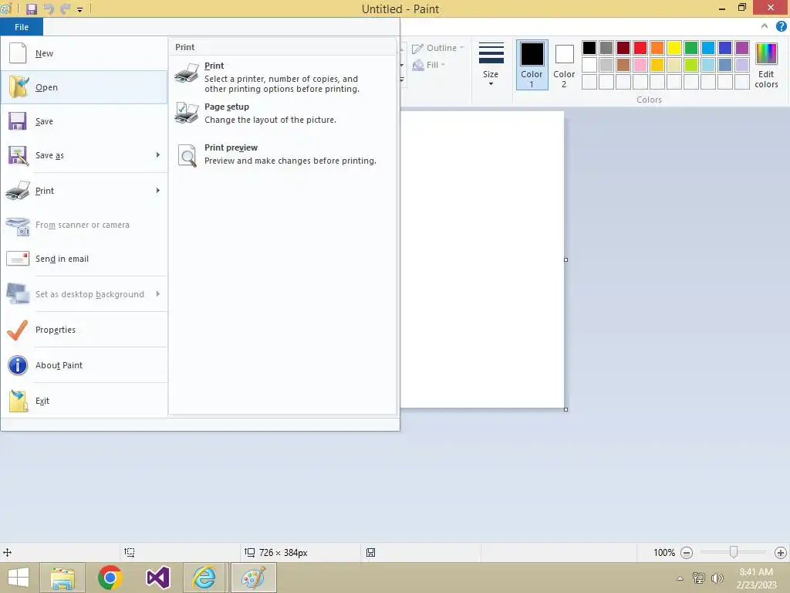Image resolution: width=790 pixels, height=593 pixels.
Task: Choose Properties in the File menu
Action: click(x=84, y=330)
